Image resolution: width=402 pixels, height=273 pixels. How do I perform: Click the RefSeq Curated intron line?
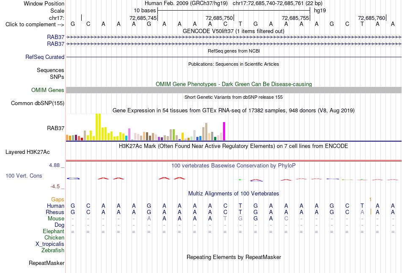pyautogui.click(x=234, y=57)
